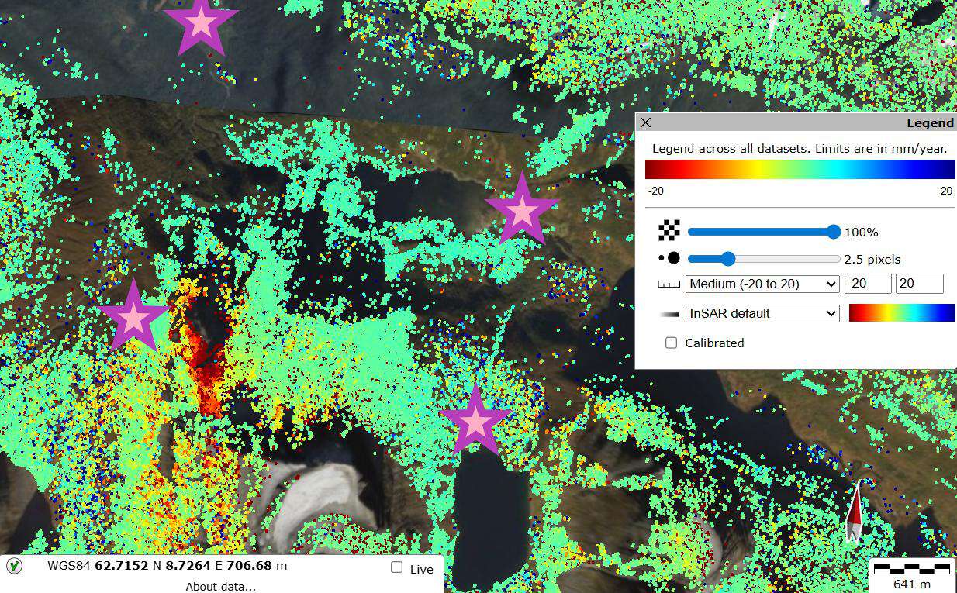957x593 pixels.
Task: Click the green checkmark logo icon
Action: pyautogui.click(x=14, y=566)
